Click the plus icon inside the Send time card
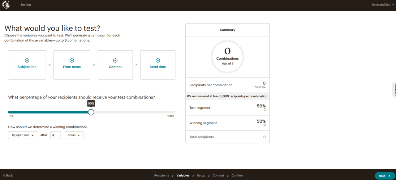This screenshot has height=180, width=396. (x=158, y=61)
